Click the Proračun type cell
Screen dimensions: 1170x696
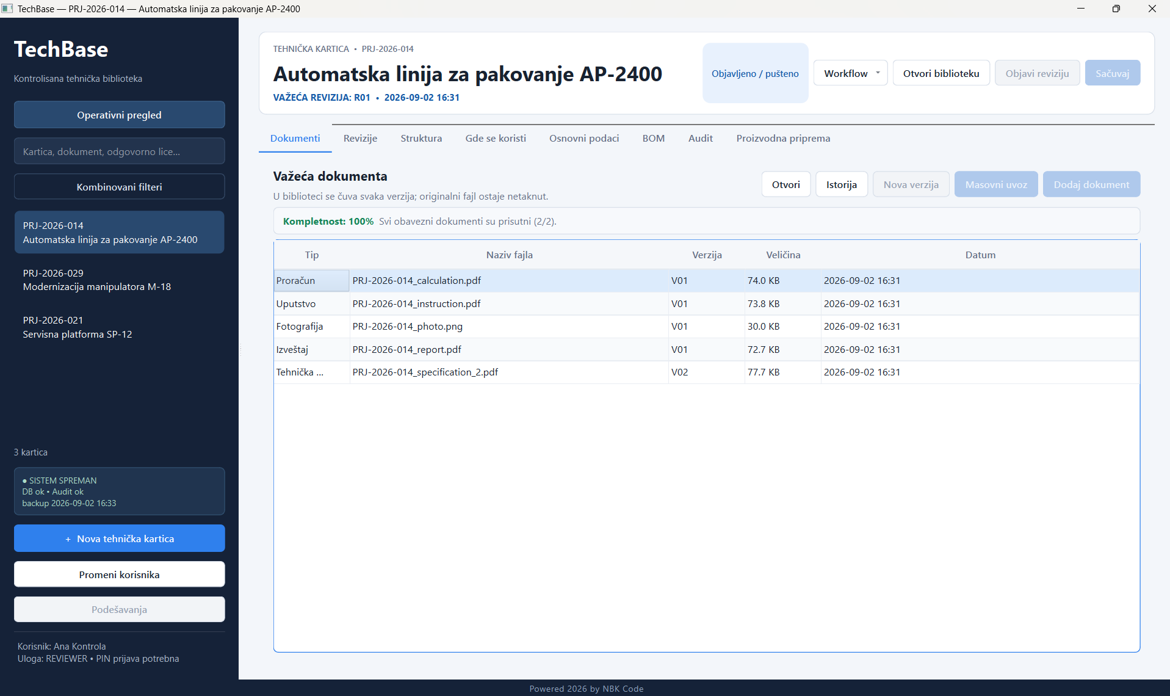(x=312, y=281)
